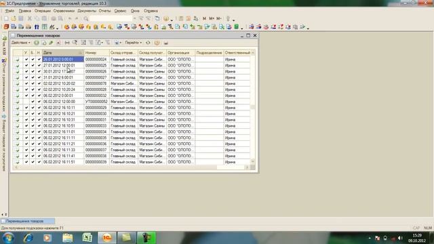Click the M- memory subtract button
The height and width of the screenshot is (244, 434).
[x=219, y=18]
